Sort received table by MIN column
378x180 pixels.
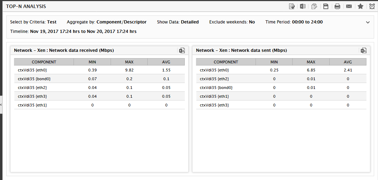(x=92, y=62)
